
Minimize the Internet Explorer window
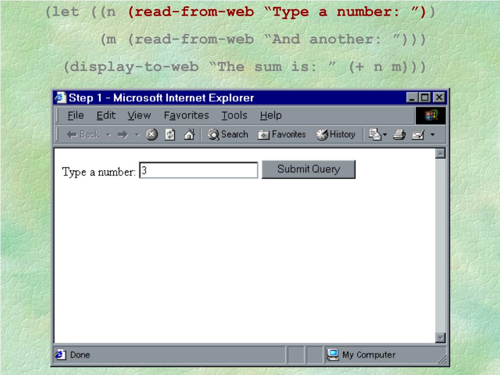coord(412,97)
